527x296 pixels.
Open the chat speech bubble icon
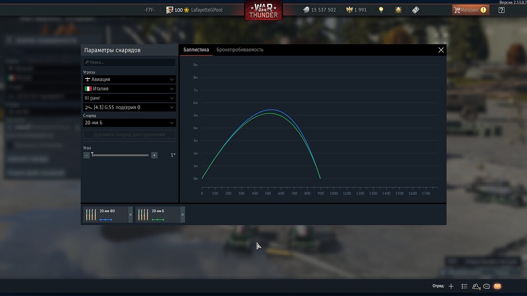pos(487,286)
